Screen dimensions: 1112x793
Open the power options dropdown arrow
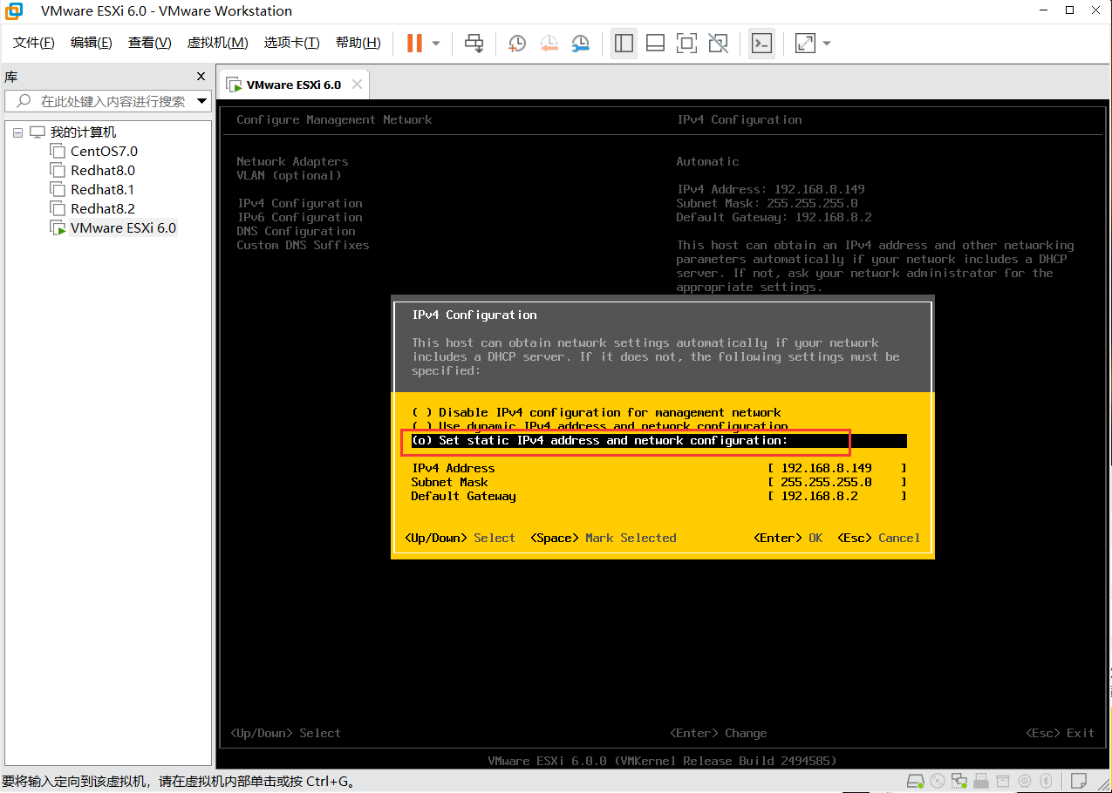pos(436,44)
